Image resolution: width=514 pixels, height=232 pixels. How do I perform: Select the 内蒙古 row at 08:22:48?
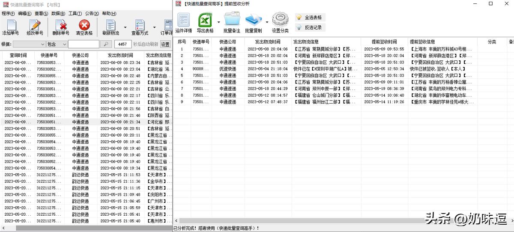click(86, 76)
